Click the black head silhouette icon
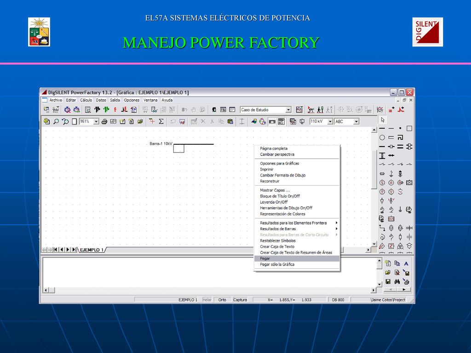 (x=214, y=110)
